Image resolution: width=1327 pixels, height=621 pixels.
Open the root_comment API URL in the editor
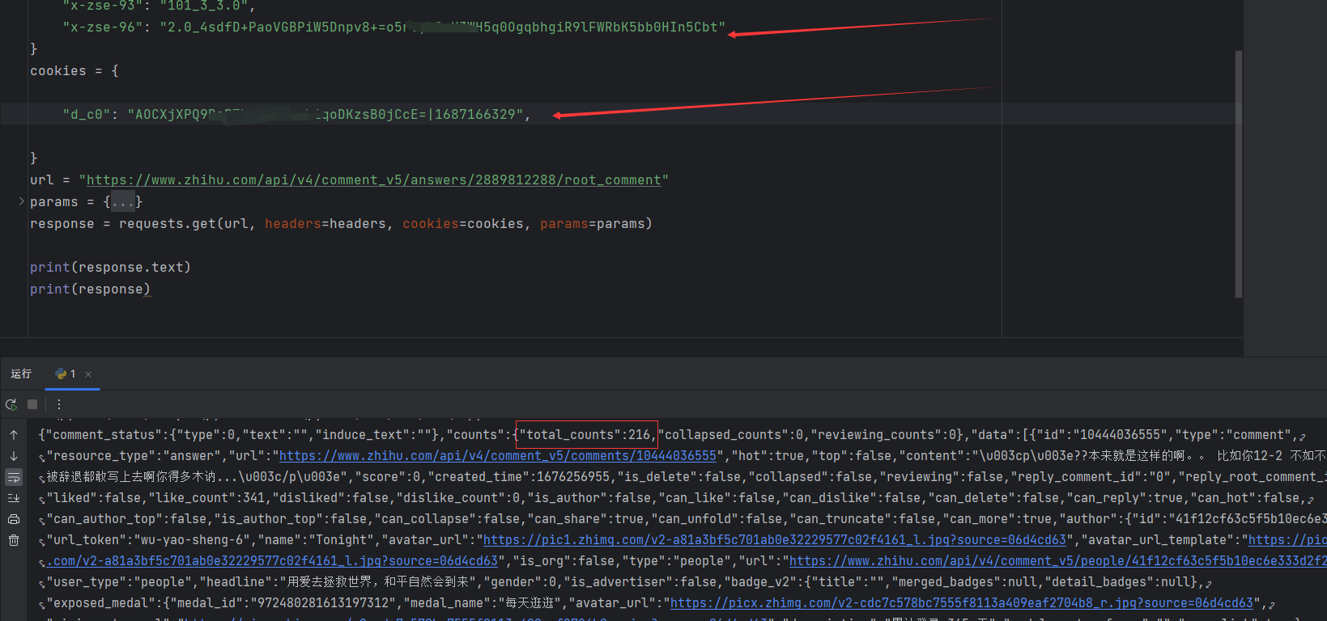pyautogui.click(x=374, y=180)
